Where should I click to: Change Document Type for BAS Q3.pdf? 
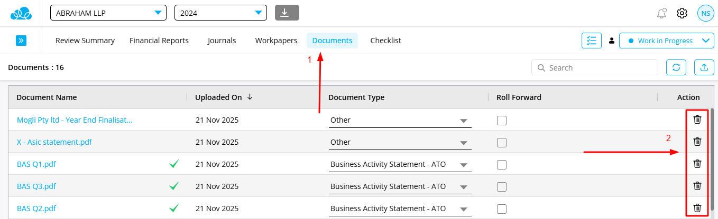399,187
